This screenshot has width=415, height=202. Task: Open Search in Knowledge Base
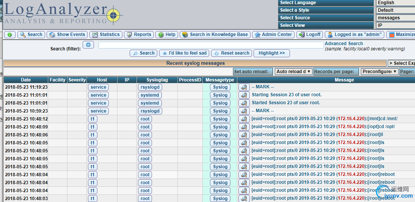tap(215, 35)
